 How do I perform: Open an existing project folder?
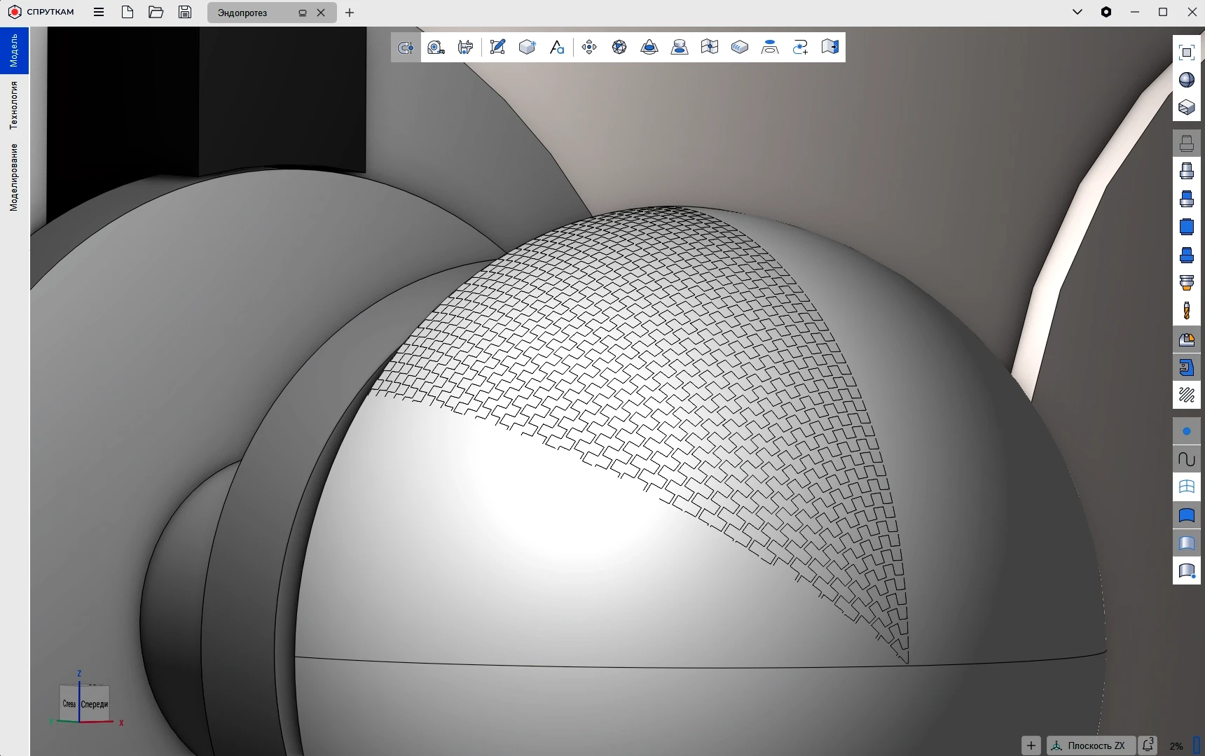coord(156,12)
